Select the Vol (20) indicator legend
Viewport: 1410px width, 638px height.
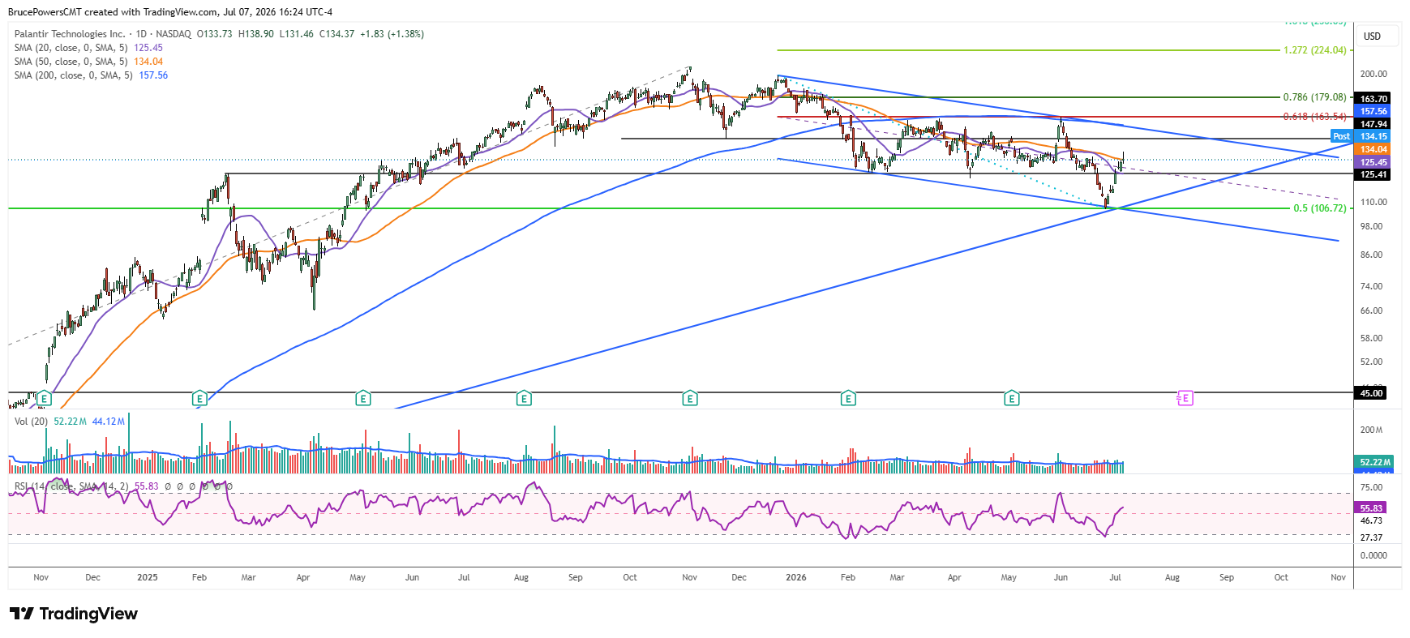[70, 422]
